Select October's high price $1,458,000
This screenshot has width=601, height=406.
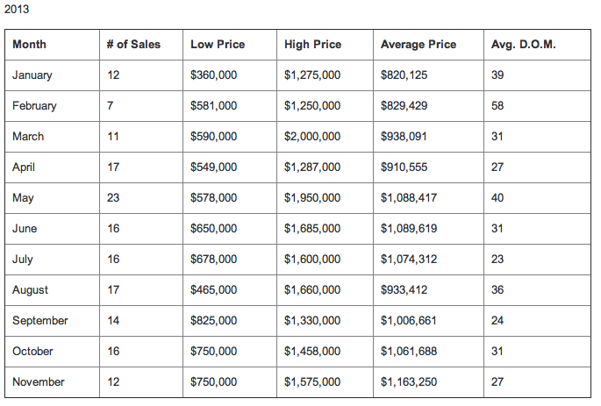click(312, 352)
